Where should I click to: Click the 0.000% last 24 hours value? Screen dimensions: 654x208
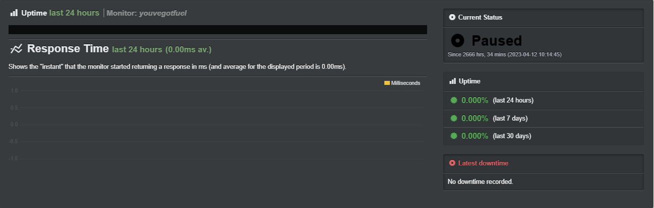coord(475,100)
